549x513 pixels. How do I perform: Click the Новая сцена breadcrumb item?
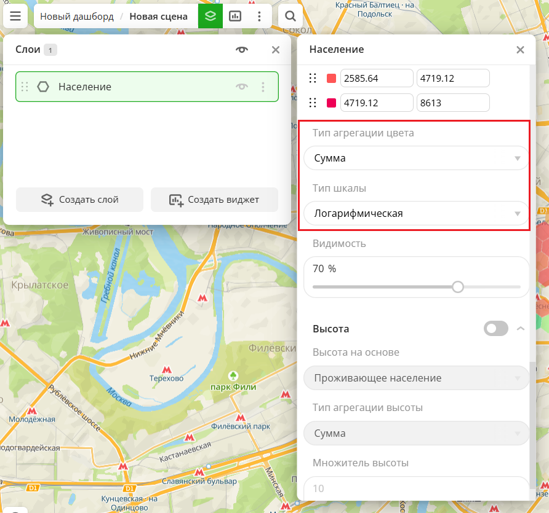158,17
